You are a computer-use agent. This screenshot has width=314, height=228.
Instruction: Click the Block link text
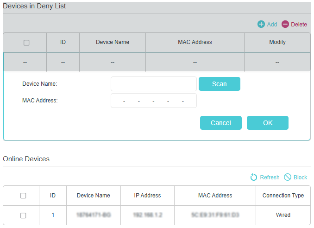tap(300, 177)
